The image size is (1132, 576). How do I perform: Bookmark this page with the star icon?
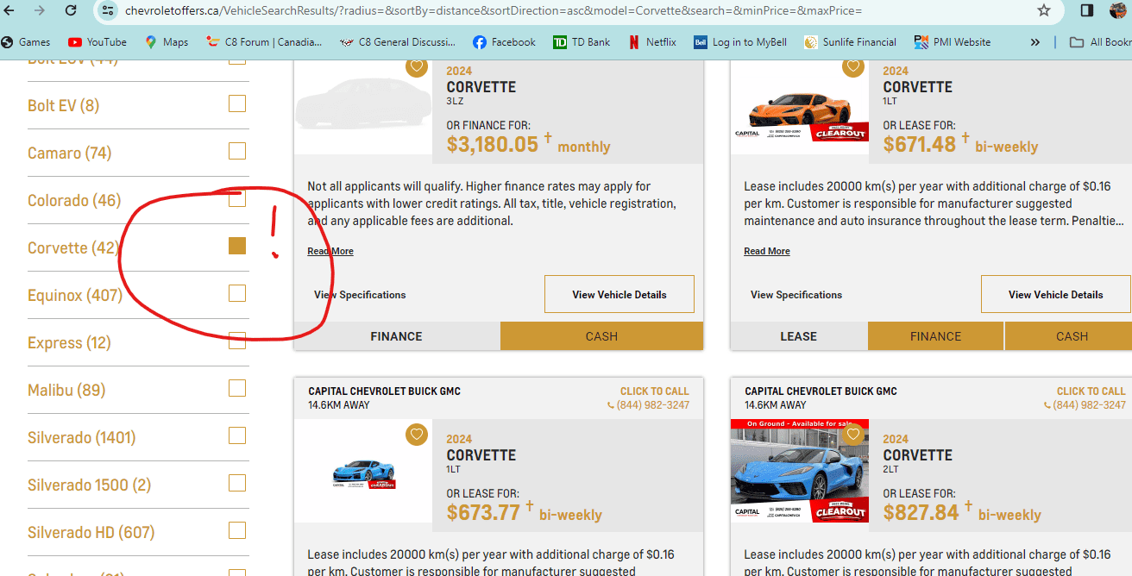1044,10
